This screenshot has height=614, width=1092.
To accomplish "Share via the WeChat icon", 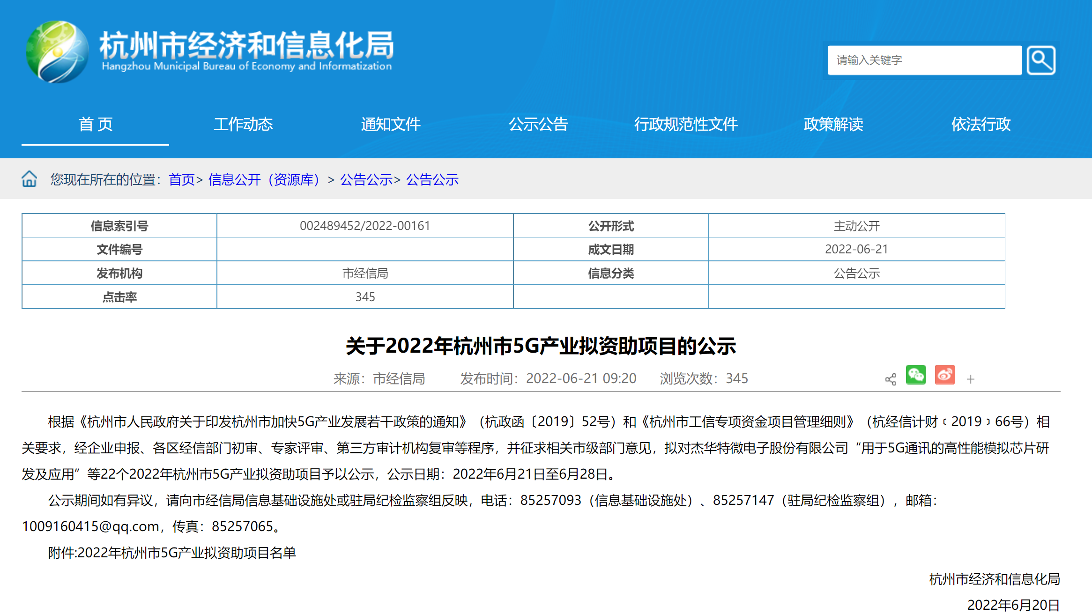I will tap(915, 375).
